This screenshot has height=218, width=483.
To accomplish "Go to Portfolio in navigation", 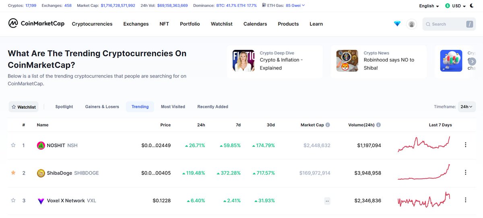I will 190,24.
